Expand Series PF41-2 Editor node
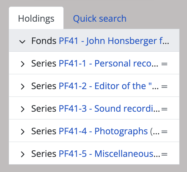 22,87
